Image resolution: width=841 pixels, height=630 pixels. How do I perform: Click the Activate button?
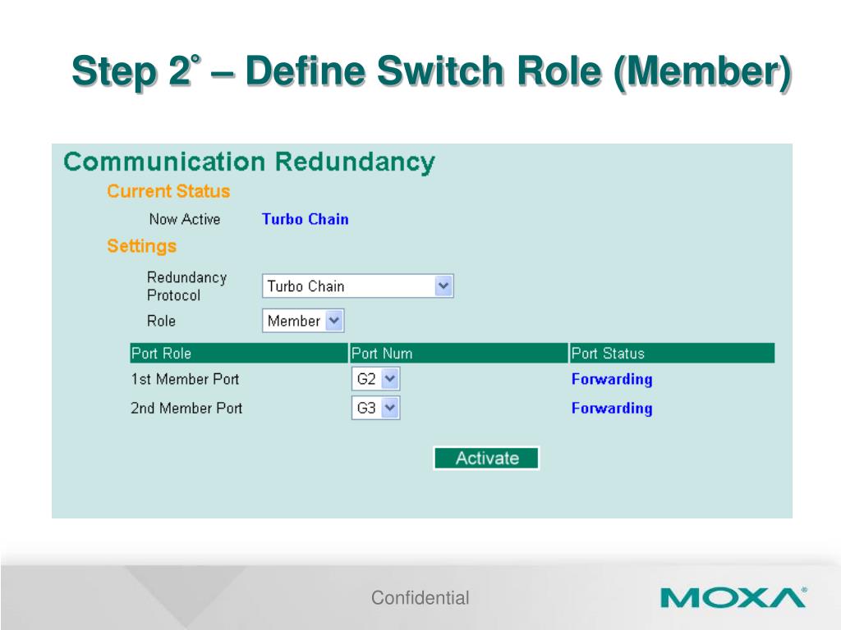tap(486, 458)
